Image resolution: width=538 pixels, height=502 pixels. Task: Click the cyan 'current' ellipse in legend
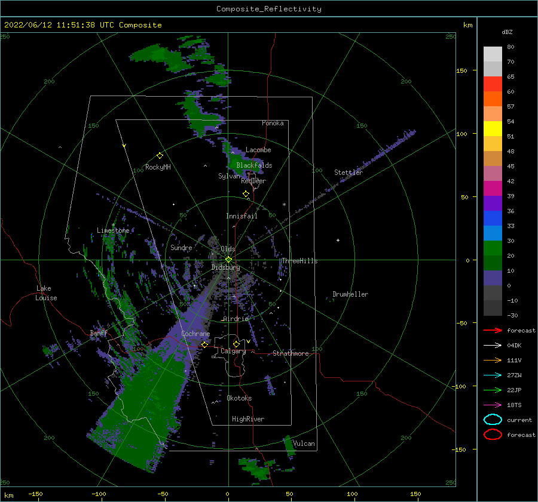[x=493, y=420]
